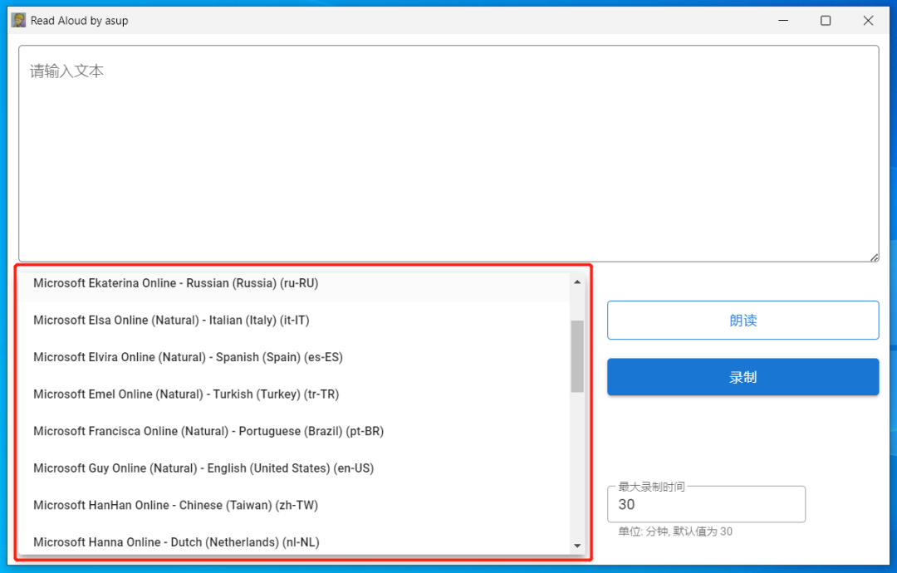897x573 pixels.
Task: Click the voice list scroll down arrow
Action: tap(577, 546)
